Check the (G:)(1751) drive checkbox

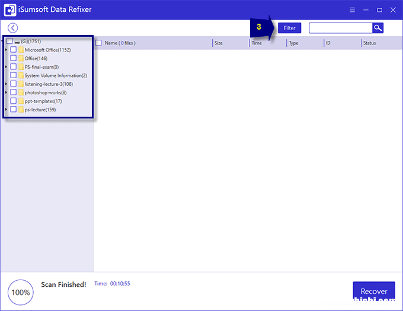[9, 41]
